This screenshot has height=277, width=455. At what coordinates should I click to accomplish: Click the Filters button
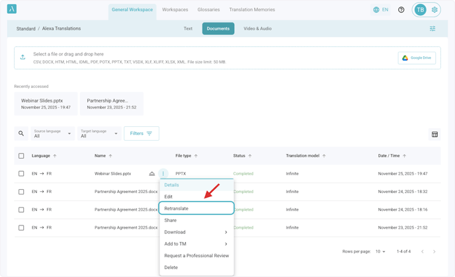click(141, 134)
